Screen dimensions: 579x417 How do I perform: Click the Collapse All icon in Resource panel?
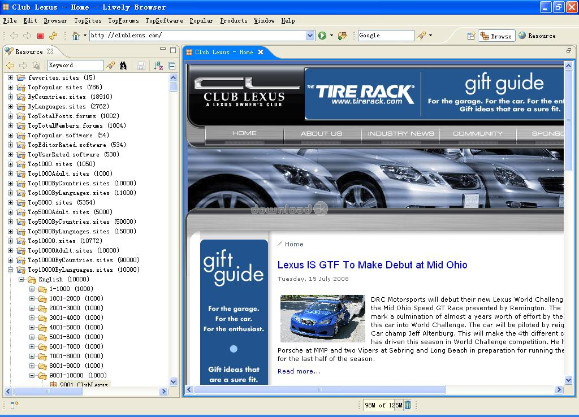172,66
